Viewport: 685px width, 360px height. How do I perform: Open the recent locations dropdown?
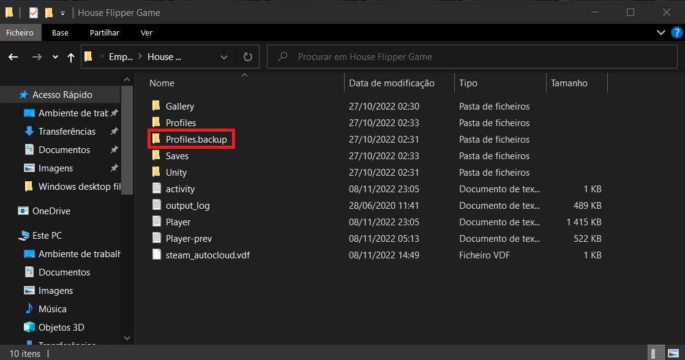point(55,57)
